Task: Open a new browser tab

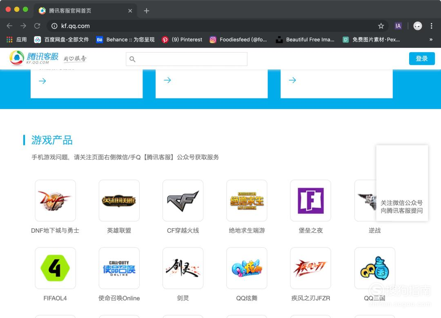Action: click(x=146, y=11)
